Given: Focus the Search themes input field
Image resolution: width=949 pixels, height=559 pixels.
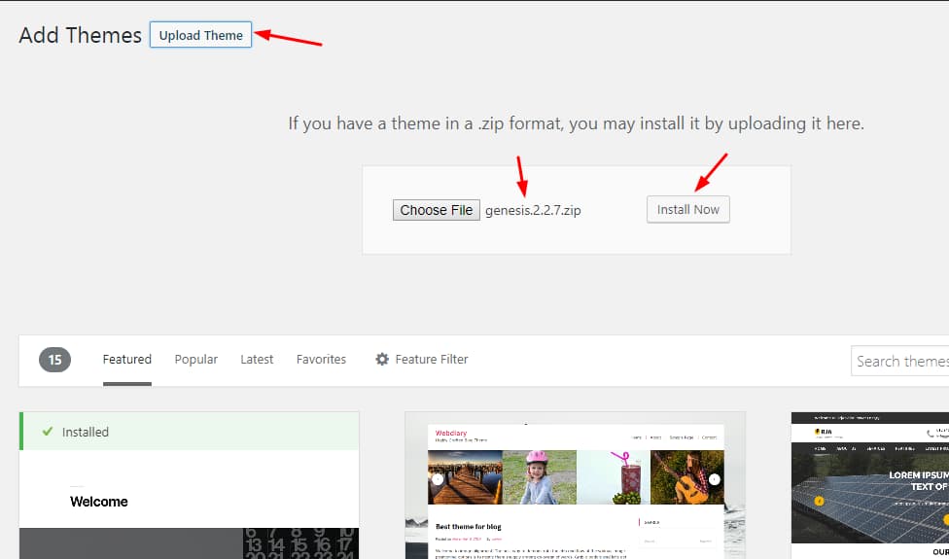Looking at the screenshot, I should (x=899, y=361).
